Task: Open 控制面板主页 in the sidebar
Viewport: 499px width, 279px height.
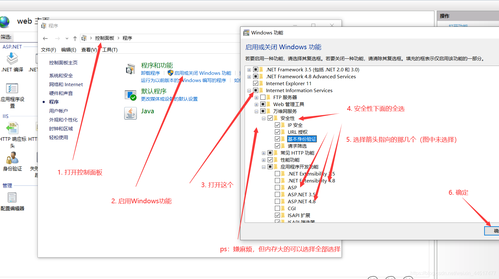Action: (x=63, y=63)
